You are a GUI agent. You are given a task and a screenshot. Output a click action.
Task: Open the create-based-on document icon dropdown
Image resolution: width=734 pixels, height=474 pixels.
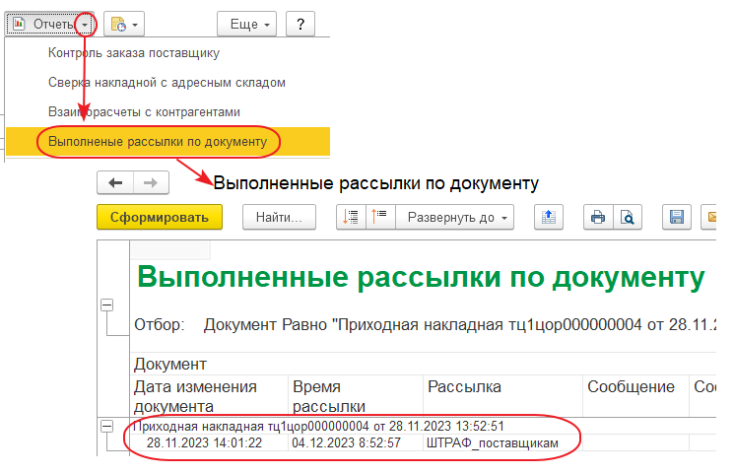pyautogui.click(x=123, y=23)
